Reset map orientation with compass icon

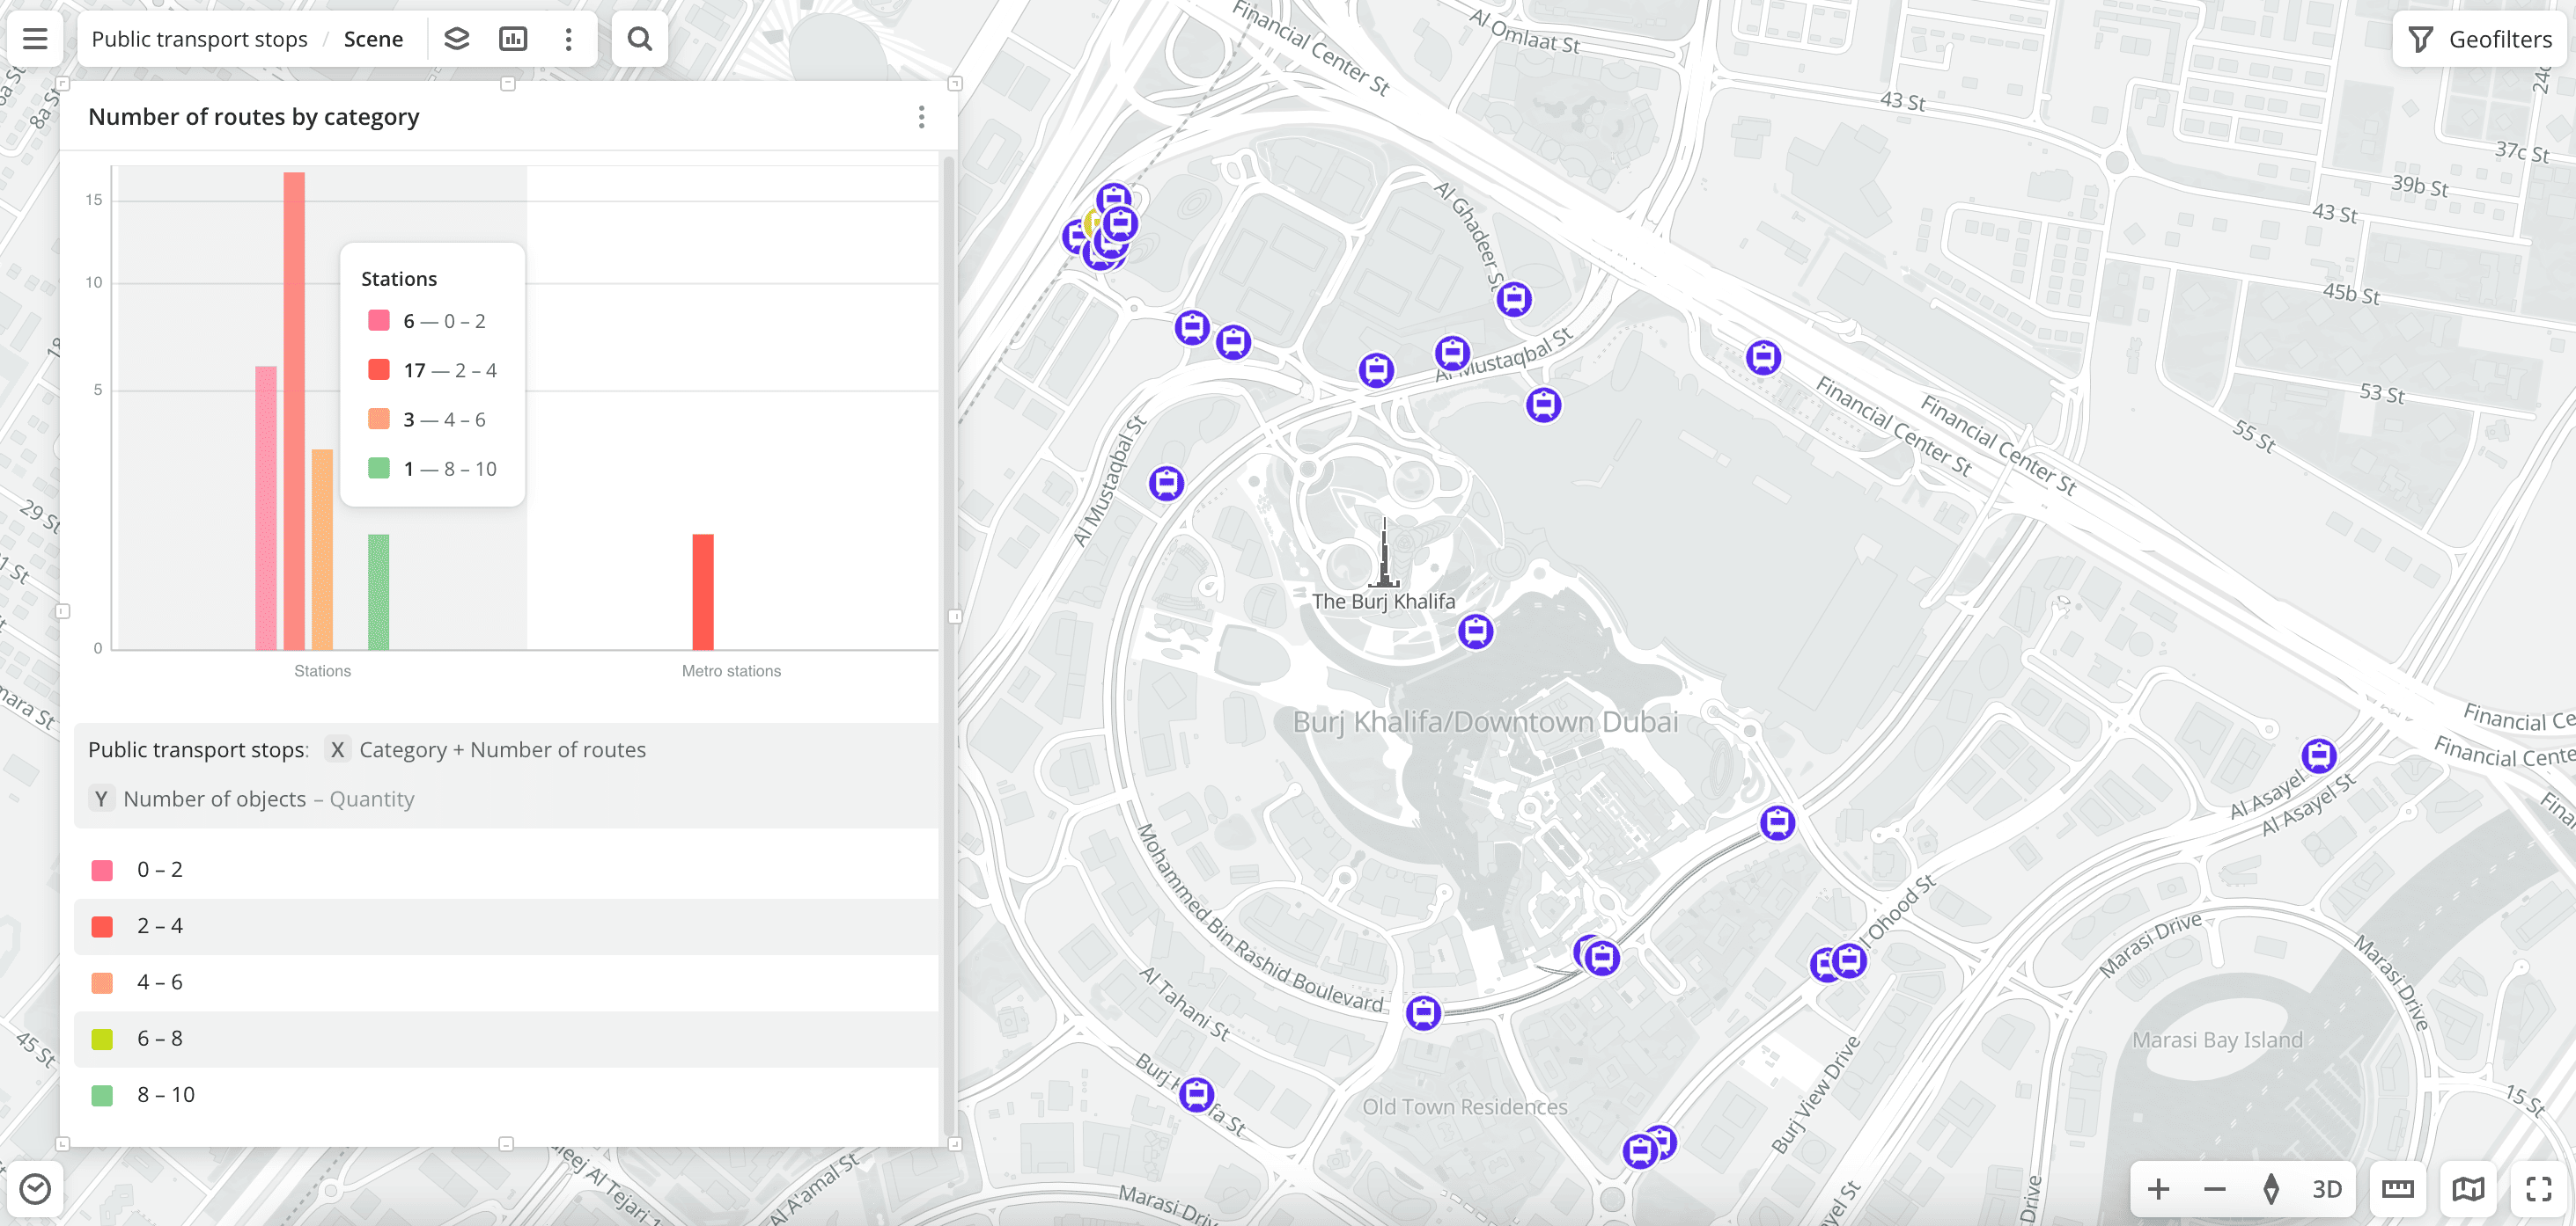point(2271,1189)
